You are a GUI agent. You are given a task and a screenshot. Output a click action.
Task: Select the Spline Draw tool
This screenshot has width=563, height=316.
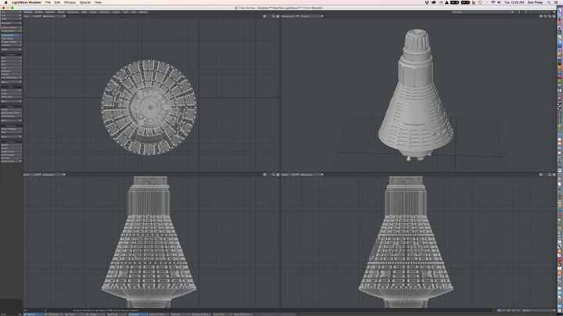coord(11,151)
